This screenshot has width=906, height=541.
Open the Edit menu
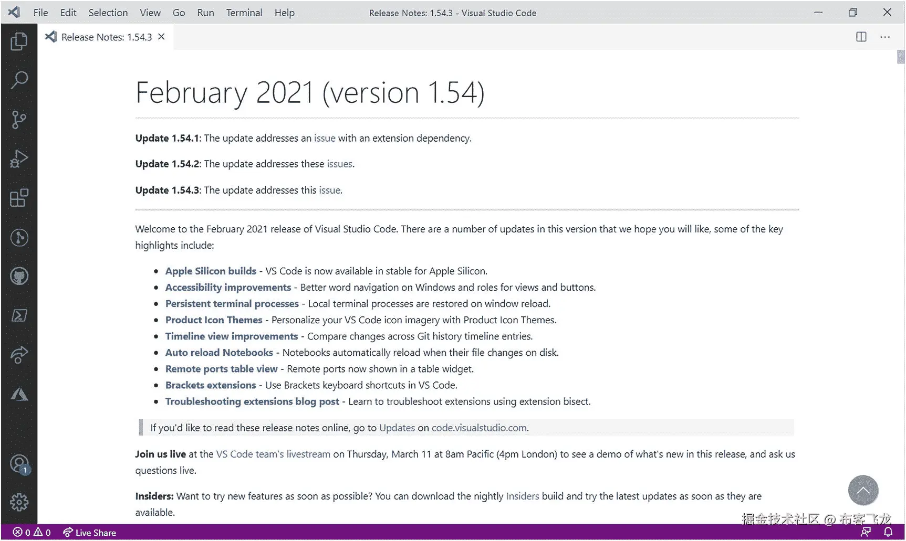(68, 13)
